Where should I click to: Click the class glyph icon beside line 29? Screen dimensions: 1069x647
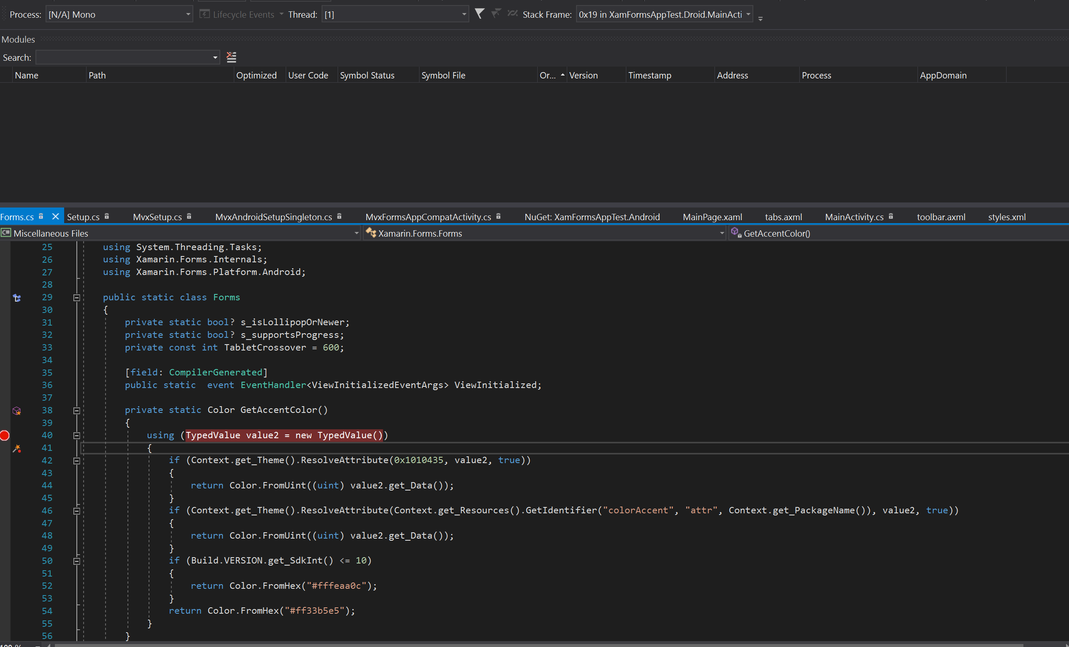click(16, 298)
